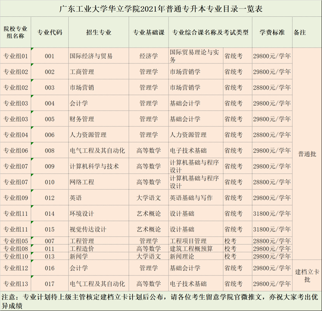
Task: Select code cell 014
Action: coord(50,213)
